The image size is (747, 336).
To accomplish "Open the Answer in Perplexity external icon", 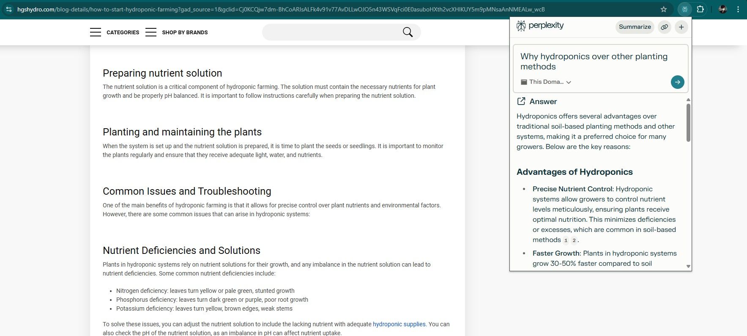I will (x=521, y=101).
